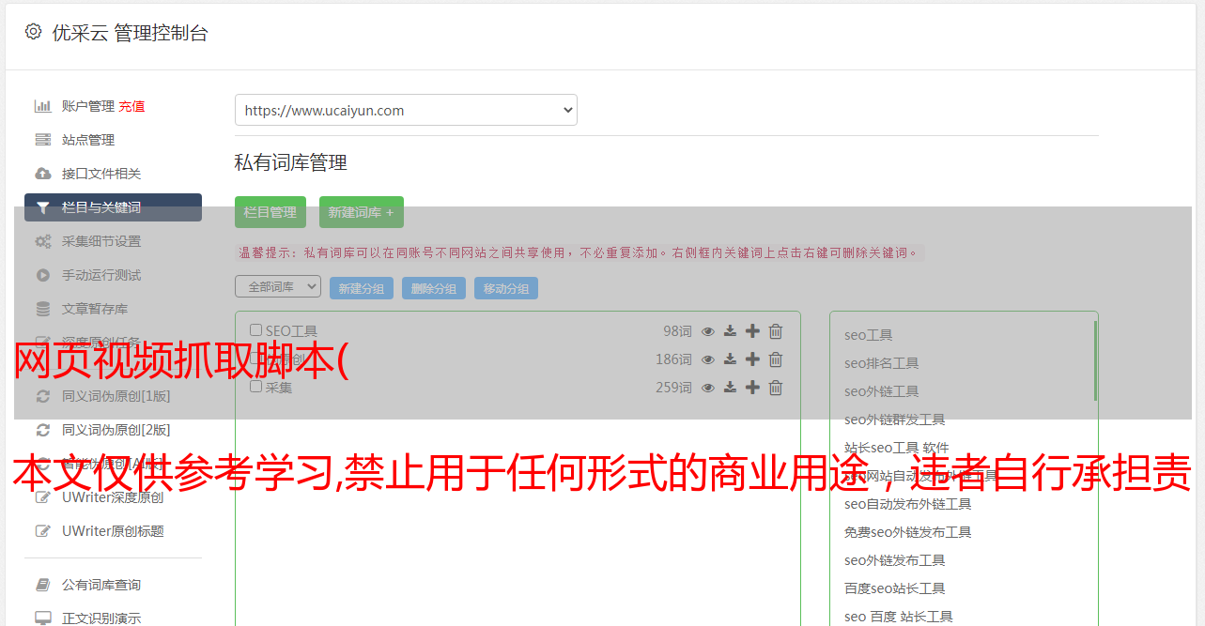Viewport: 1205px width, 626px height.
Task: Delete the 采集 library with trash icon
Action: point(776,388)
